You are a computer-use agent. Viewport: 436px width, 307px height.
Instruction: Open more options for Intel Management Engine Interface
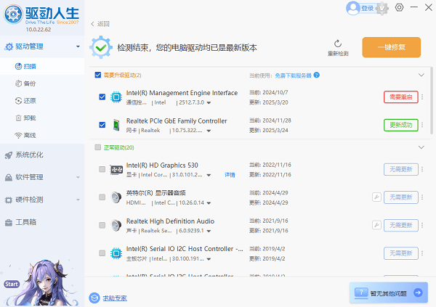click(422, 97)
